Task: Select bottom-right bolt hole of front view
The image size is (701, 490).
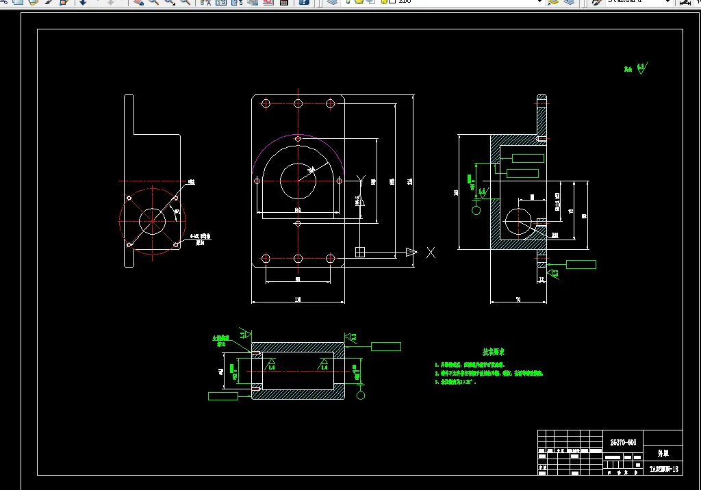Action: [331, 259]
